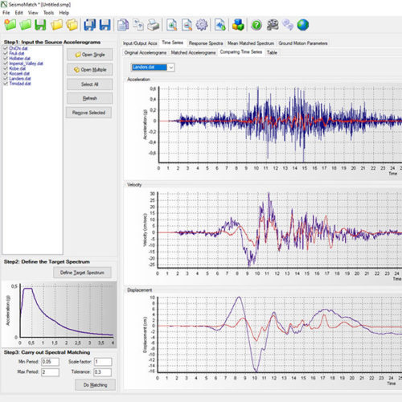402x402 pixels.
Task: Open the Tools menu
Action: [48, 13]
